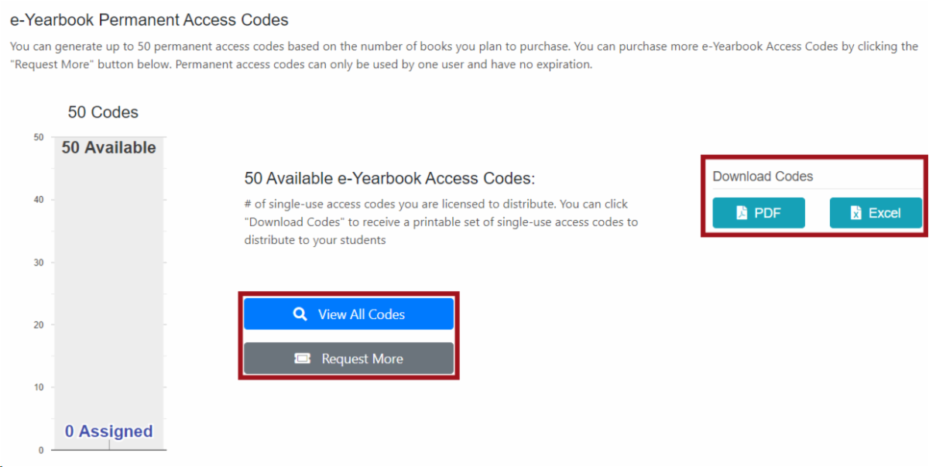Click the 20 axis tick label
929x467 pixels.
point(39,325)
